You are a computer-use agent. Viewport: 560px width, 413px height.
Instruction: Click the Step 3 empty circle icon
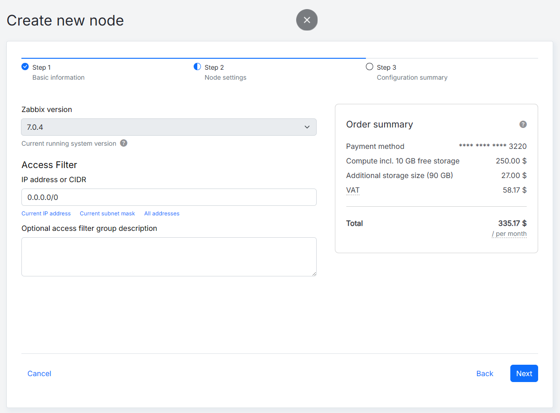coord(370,66)
